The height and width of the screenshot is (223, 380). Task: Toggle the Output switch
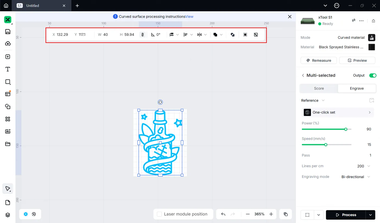(x=373, y=75)
